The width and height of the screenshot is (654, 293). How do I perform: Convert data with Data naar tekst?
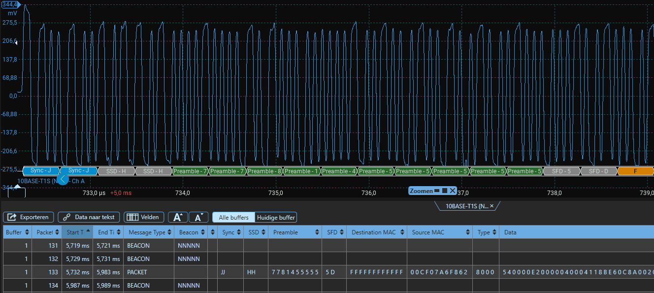[x=89, y=217]
